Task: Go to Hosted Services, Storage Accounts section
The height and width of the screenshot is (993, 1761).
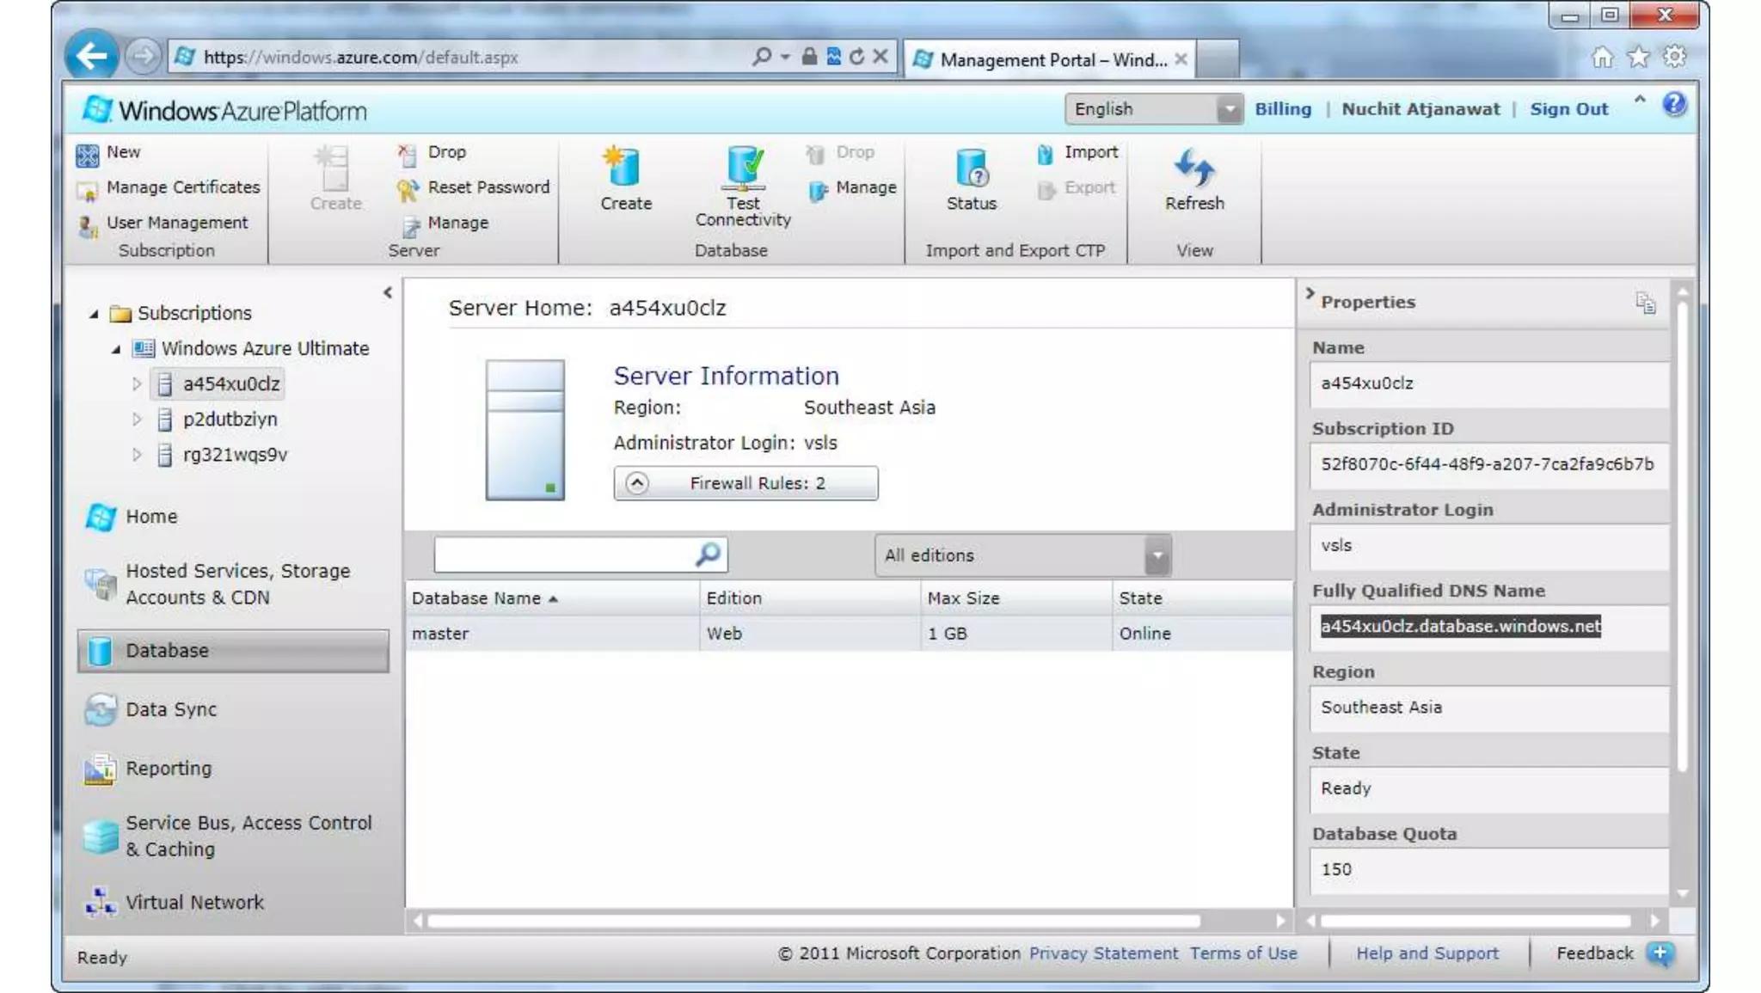Action: (236, 584)
